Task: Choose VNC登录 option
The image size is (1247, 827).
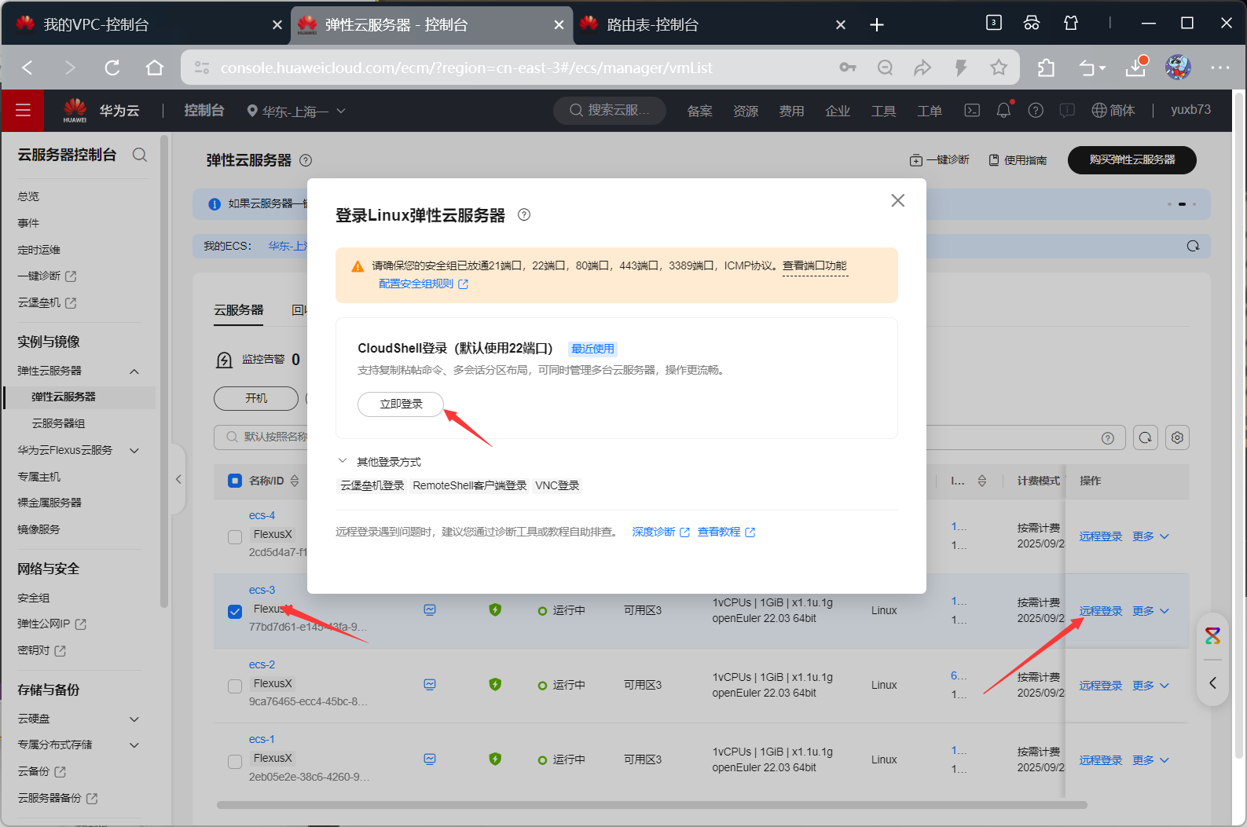Action: point(557,485)
